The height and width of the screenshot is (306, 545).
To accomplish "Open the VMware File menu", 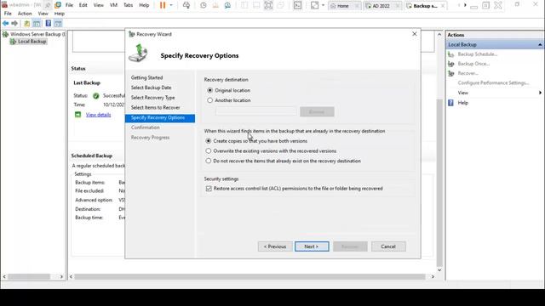I will [x=69, y=5].
